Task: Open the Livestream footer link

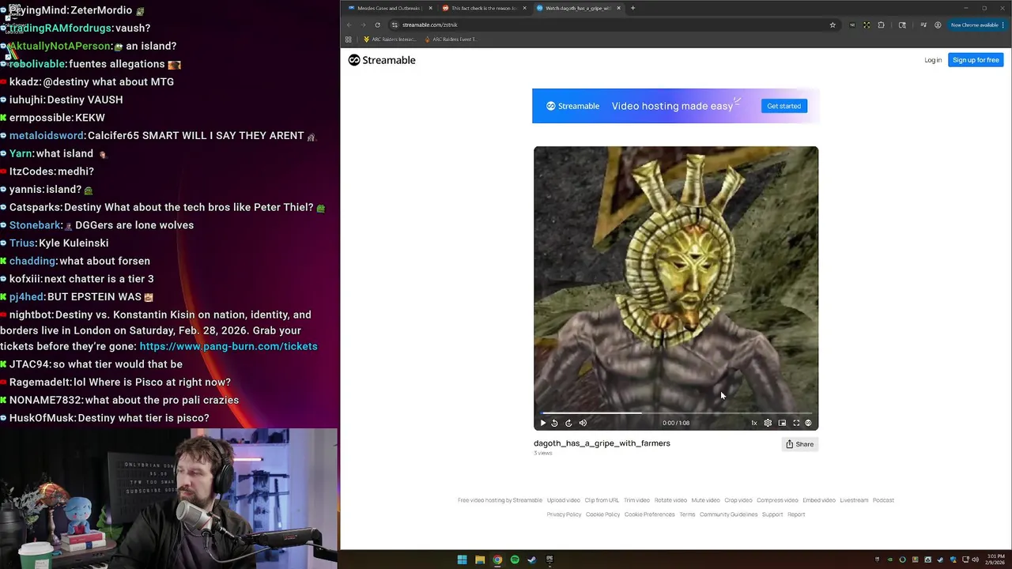Action: pos(854,500)
